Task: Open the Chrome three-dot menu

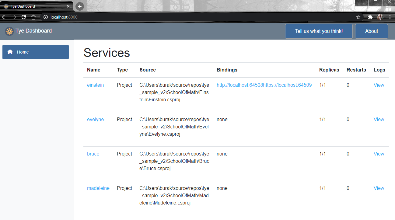Action: pos(390,17)
